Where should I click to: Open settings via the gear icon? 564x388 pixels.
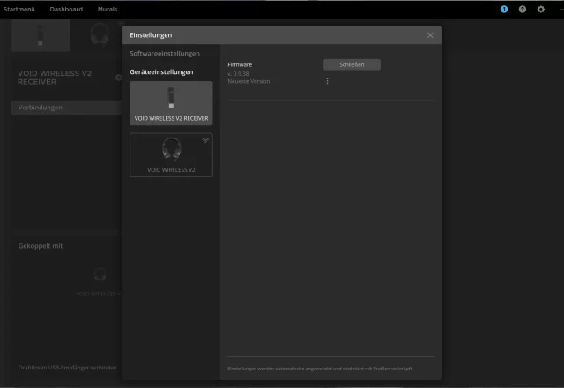[541, 9]
